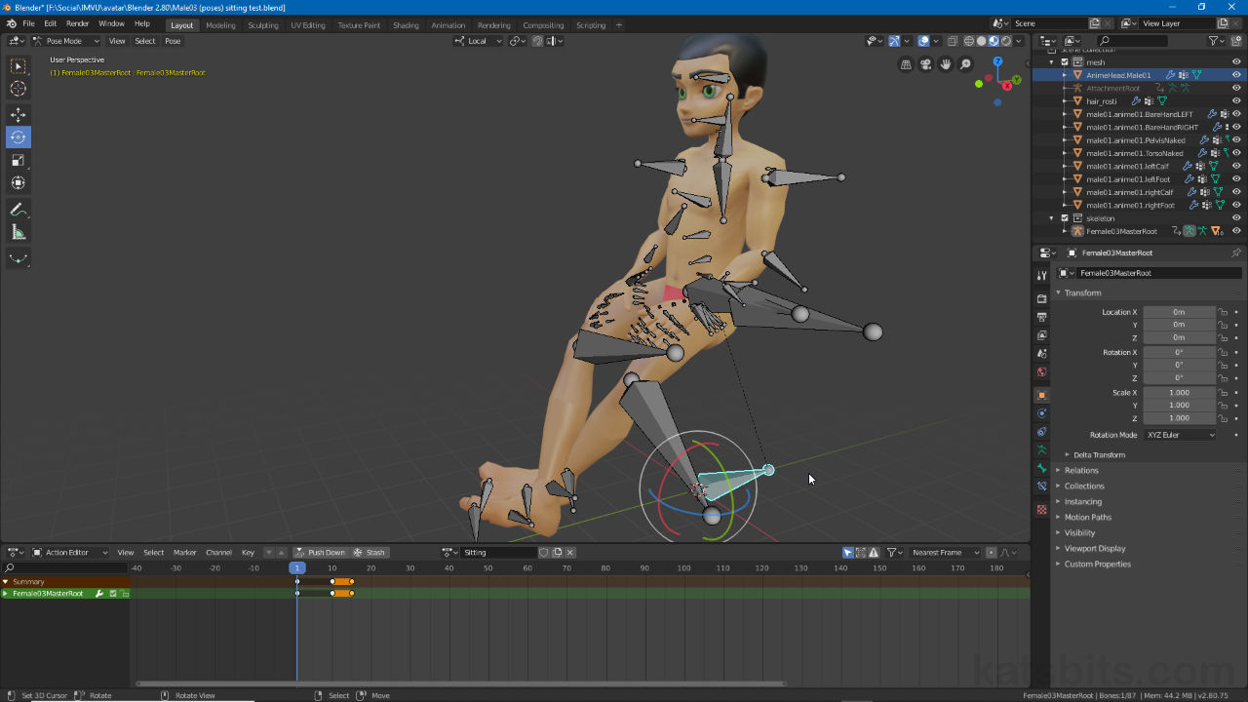The height and width of the screenshot is (702, 1248).
Task: Open the Local transform orientation dropdown
Action: [x=479, y=41]
